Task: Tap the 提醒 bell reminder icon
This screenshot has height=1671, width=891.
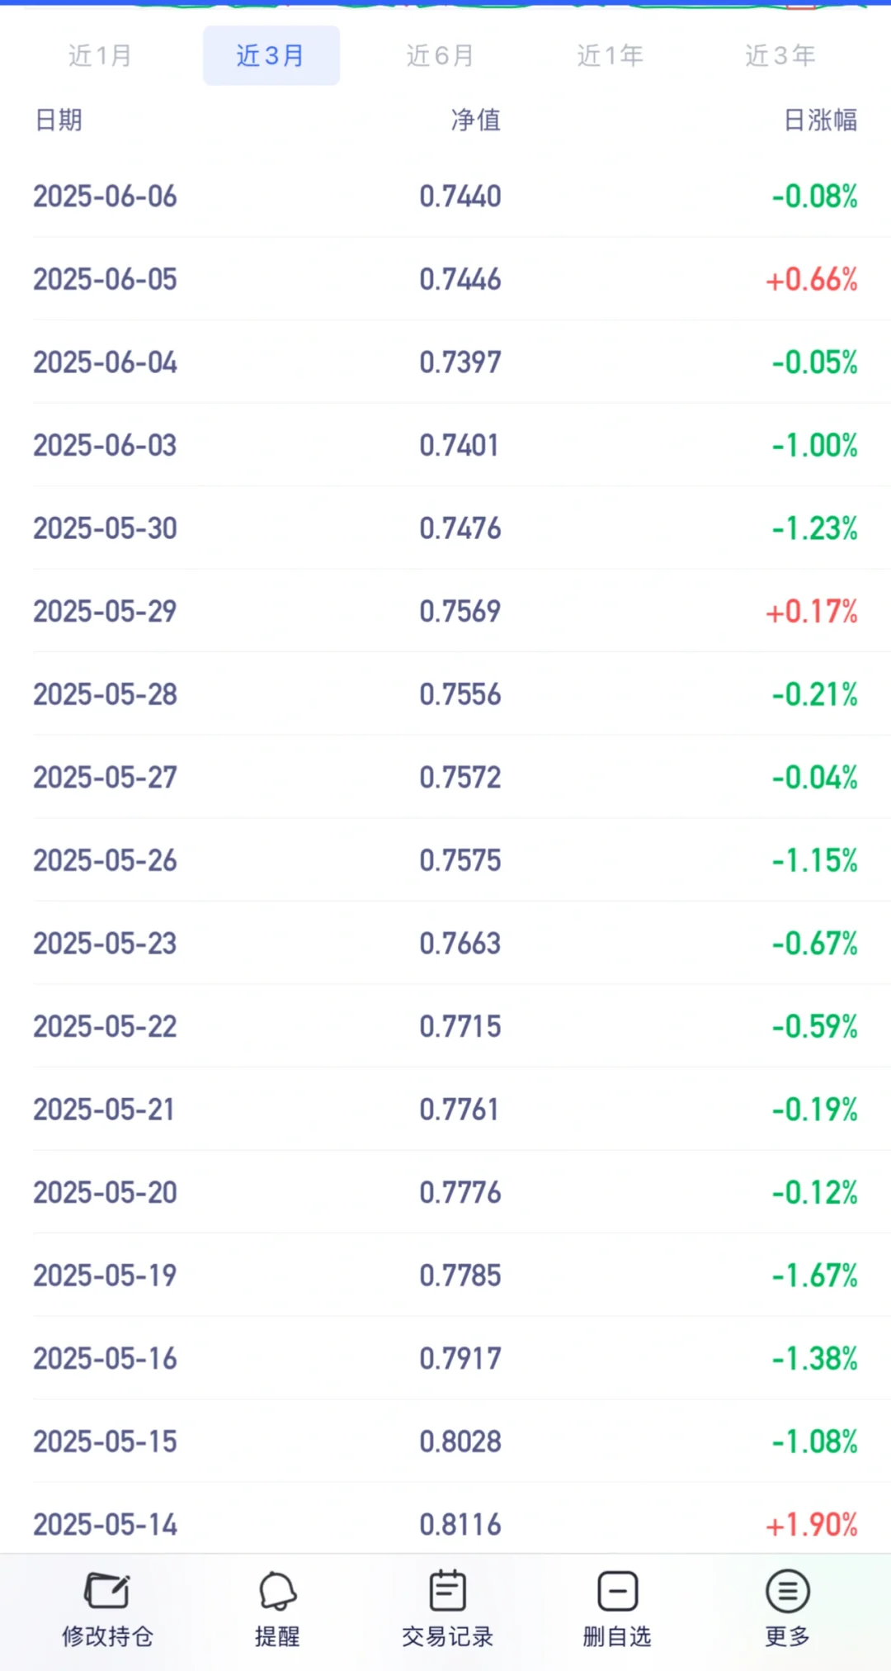Action: (x=277, y=1610)
